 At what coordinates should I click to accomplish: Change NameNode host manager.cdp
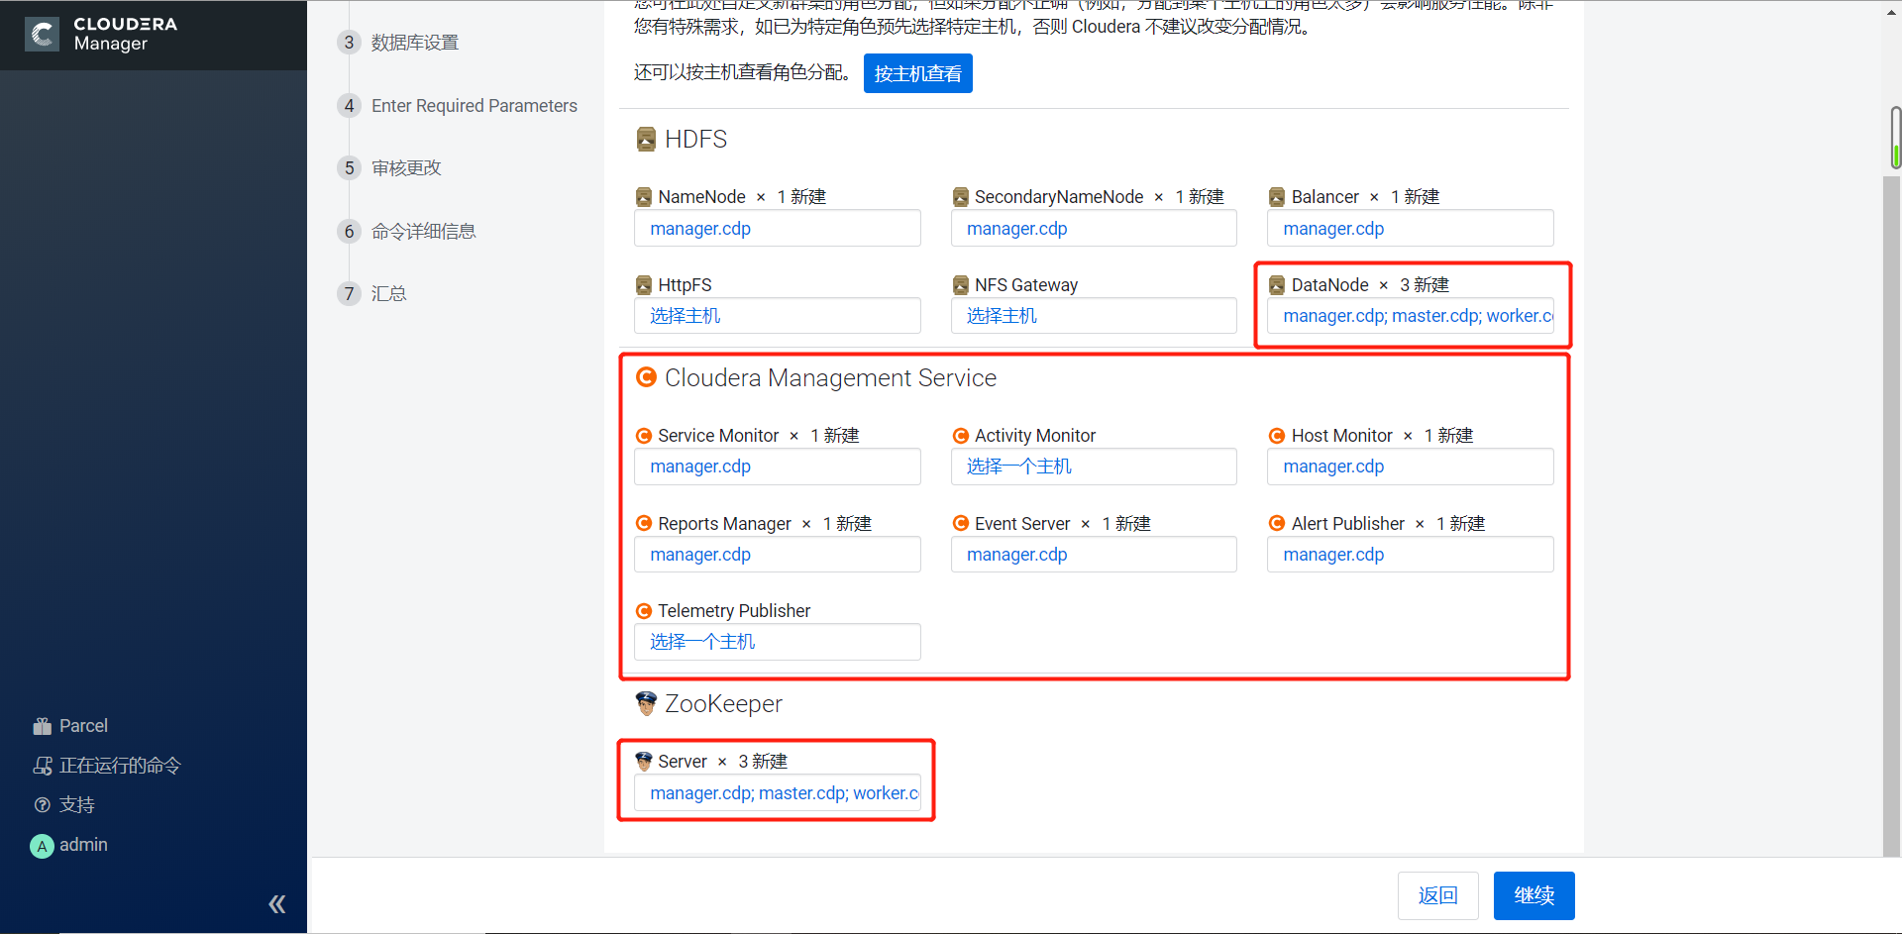coord(777,228)
